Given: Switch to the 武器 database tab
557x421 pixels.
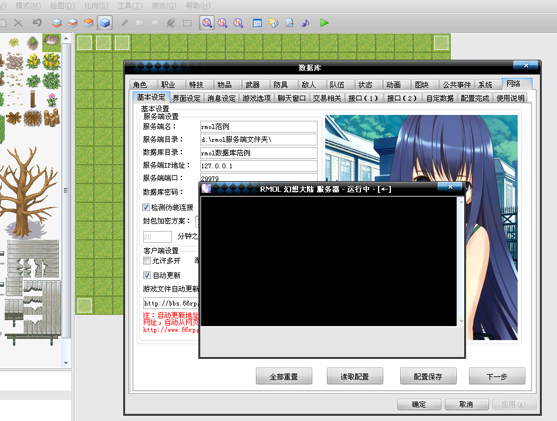Looking at the screenshot, I should [x=256, y=85].
